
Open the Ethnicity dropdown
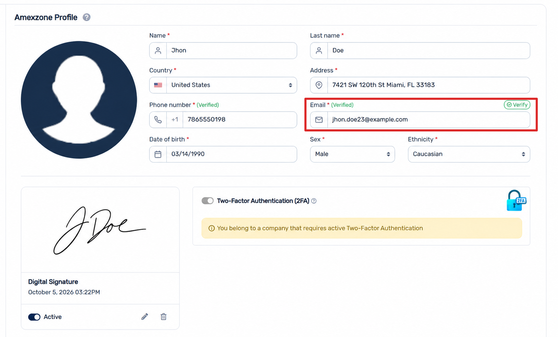coord(469,154)
